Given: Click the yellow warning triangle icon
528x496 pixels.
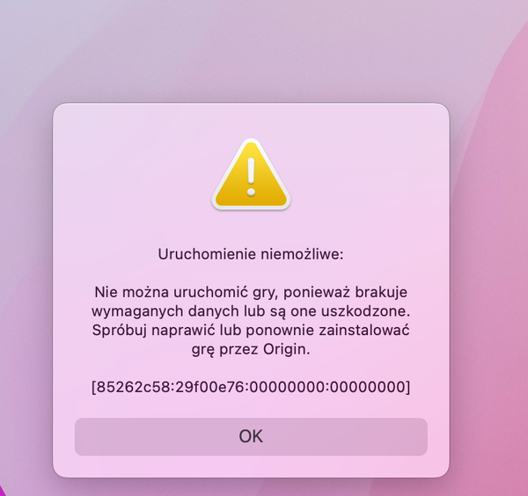Looking at the screenshot, I should pyautogui.click(x=251, y=175).
